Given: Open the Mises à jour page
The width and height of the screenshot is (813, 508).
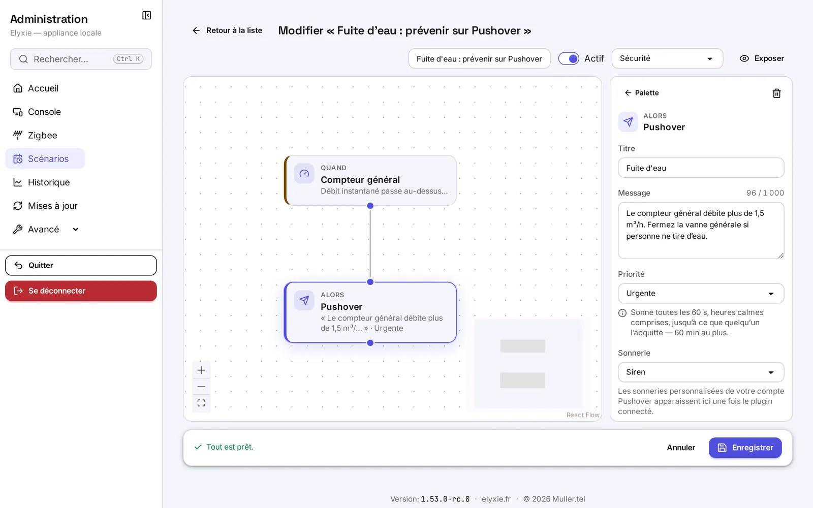Looking at the screenshot, I should [45, 206].
